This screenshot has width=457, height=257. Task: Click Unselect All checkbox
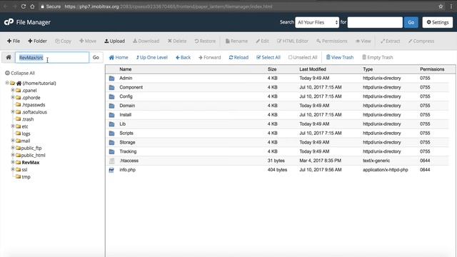(x=303, y=57)
